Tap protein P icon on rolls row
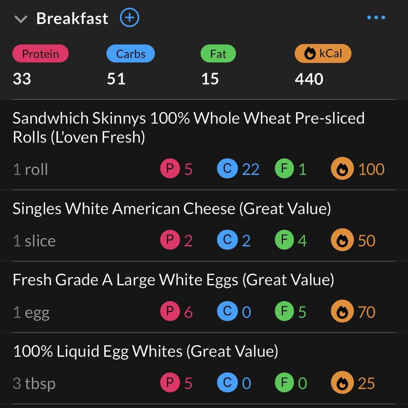The image size is (408, 408). pos(170,169)
